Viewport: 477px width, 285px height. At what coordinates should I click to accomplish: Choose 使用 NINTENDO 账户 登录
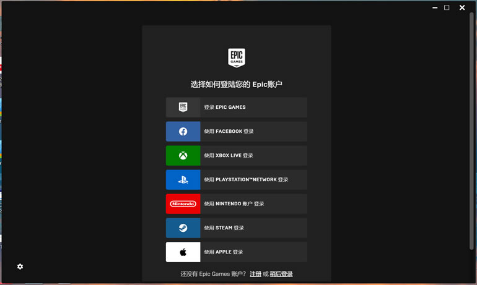point(237,203)
